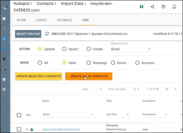Open help question mark icon at top
Screen dimensions: 183x133
coord(163,7)
